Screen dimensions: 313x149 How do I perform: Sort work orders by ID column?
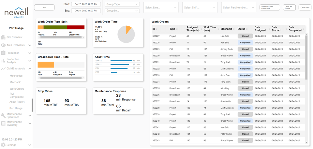(x=156, y=29)
